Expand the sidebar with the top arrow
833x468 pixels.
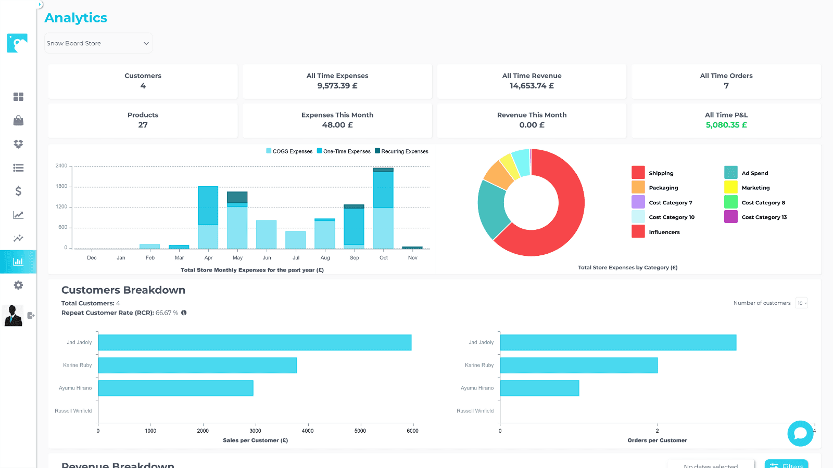click(40, 4)
